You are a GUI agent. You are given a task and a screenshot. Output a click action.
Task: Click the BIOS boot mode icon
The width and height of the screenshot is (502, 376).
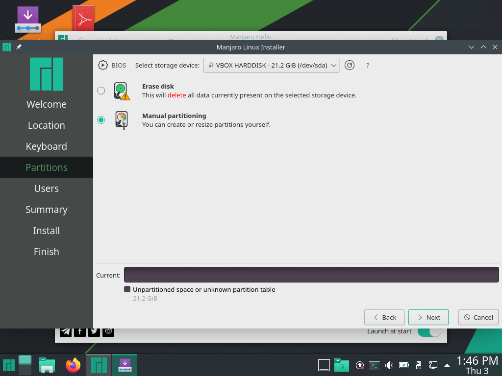pos(103,65)
